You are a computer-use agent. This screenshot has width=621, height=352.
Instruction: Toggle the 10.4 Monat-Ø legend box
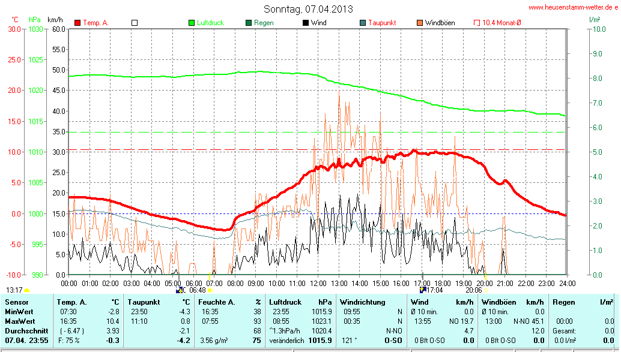tap(477, 23)
